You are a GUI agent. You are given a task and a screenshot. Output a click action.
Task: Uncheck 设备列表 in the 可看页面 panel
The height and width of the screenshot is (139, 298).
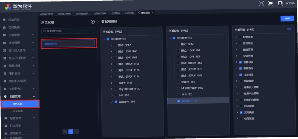tap(240, 62)
